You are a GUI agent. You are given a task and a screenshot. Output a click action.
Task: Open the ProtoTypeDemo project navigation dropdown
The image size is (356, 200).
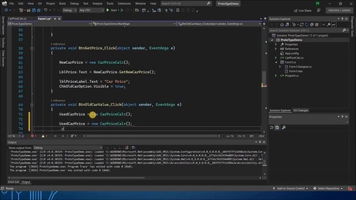click(x=49, y=23)
